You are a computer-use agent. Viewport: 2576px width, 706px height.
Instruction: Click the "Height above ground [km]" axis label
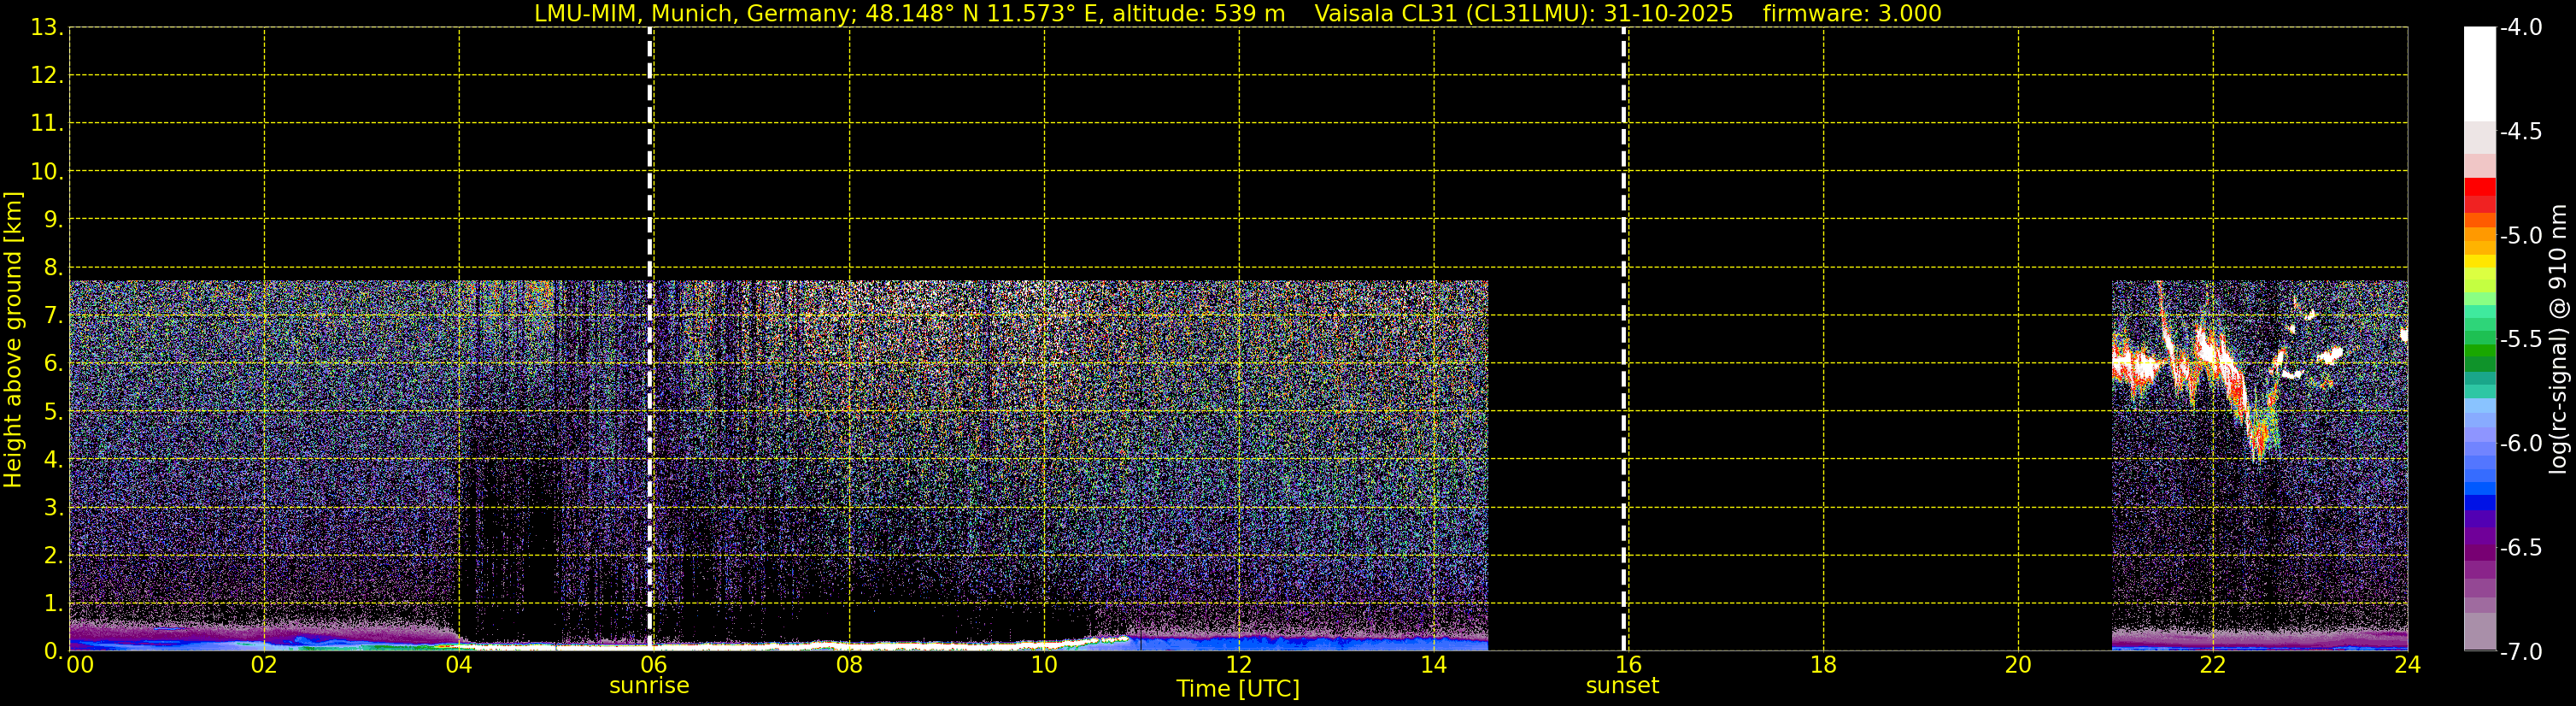pos(13,340)
